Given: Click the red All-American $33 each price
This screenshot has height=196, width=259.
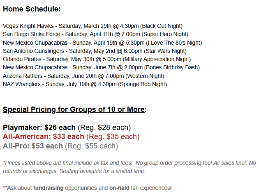Looking at the screenshot, I should tap(43, 137).
